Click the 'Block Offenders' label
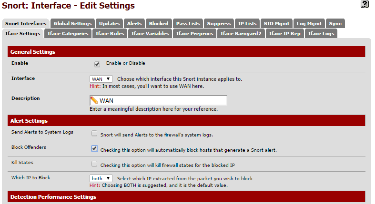Screen dimensions: 375x204 click(29, 147)
